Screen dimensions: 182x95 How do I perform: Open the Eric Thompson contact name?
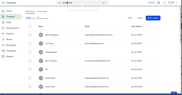[51, 61]
